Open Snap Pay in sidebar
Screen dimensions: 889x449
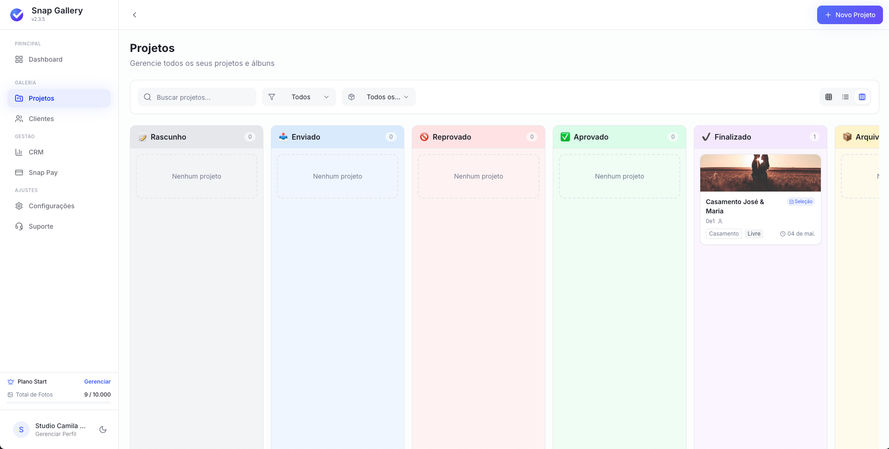coord(59,173)
